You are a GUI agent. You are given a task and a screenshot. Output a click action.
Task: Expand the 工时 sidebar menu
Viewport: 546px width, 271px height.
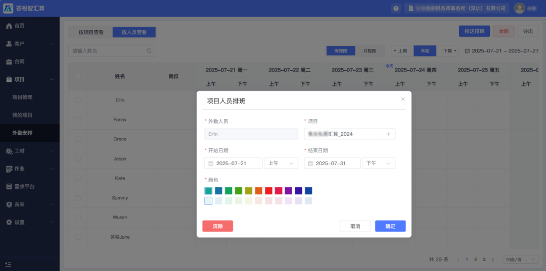click(x=30, y=151)
